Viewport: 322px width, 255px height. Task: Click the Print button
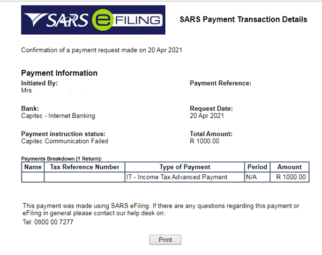click(x=165, y=239)
